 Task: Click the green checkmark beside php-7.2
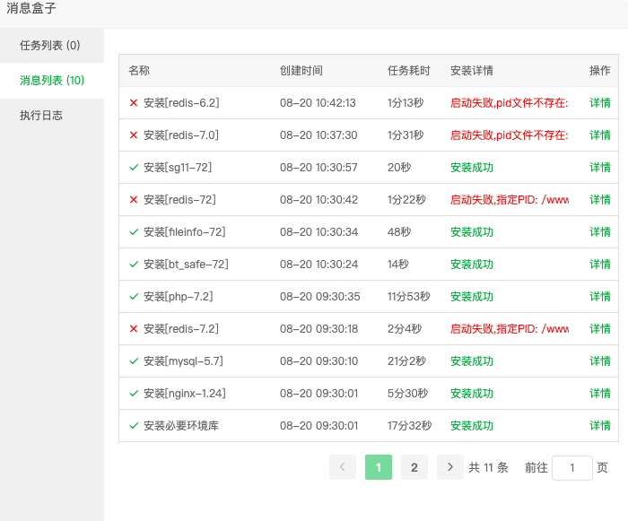tap(134, 297)
